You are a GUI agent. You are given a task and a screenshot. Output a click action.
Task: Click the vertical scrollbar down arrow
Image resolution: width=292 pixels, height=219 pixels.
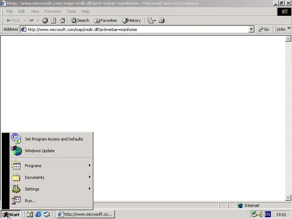[288, 197]
